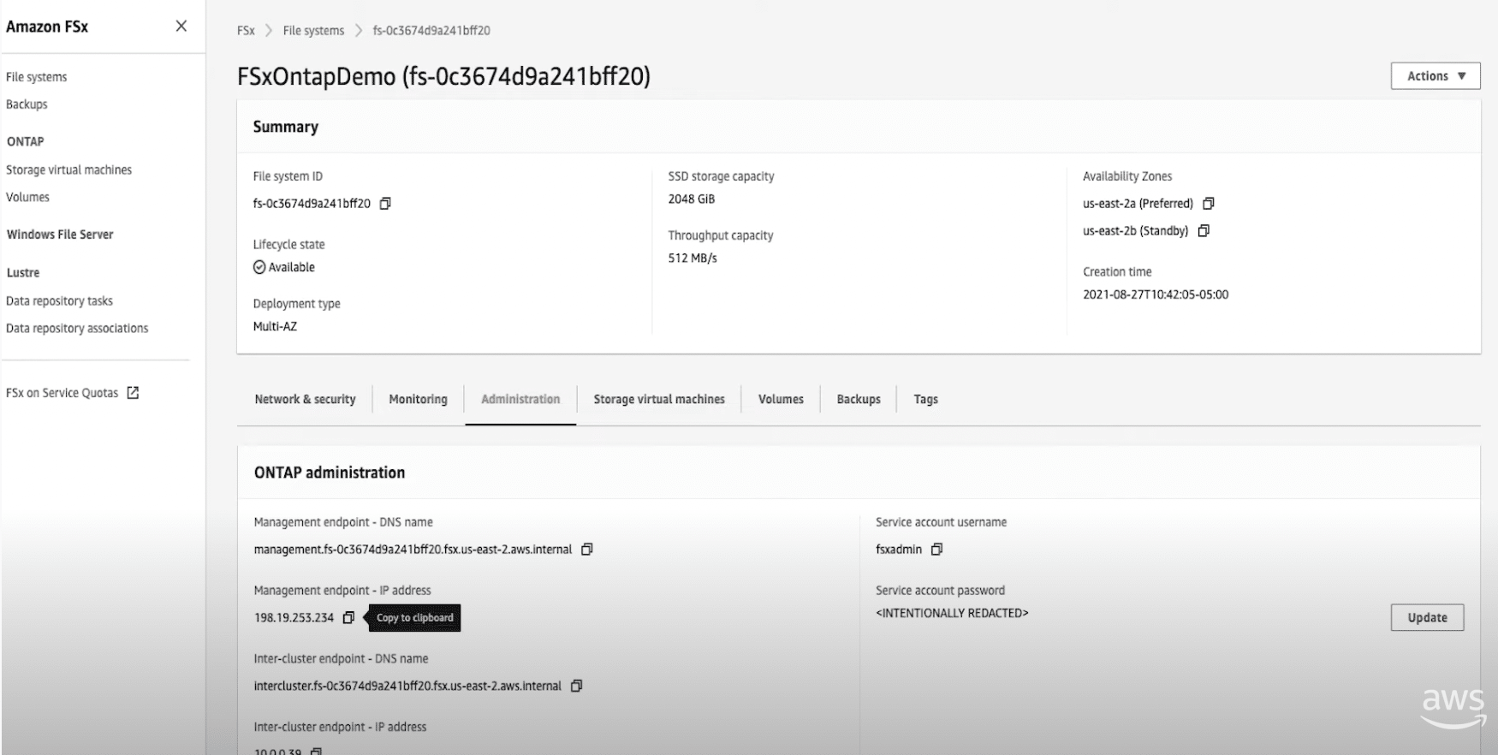Copy fsxadmin service account username

[936, 550]
